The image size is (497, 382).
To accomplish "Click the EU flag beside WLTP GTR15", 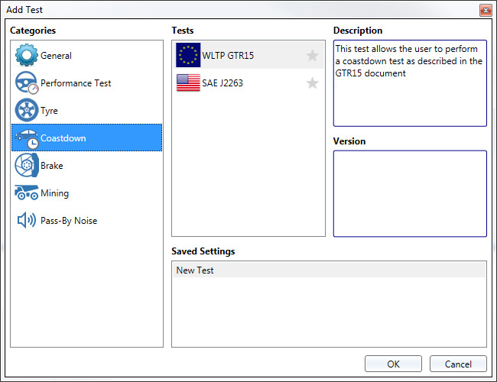I will 188,55.
